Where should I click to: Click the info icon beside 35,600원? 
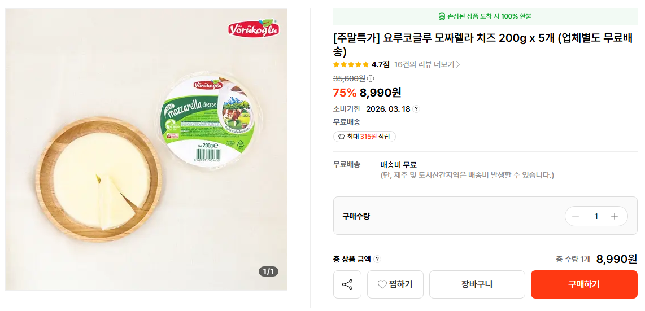[x=371, y=78]
